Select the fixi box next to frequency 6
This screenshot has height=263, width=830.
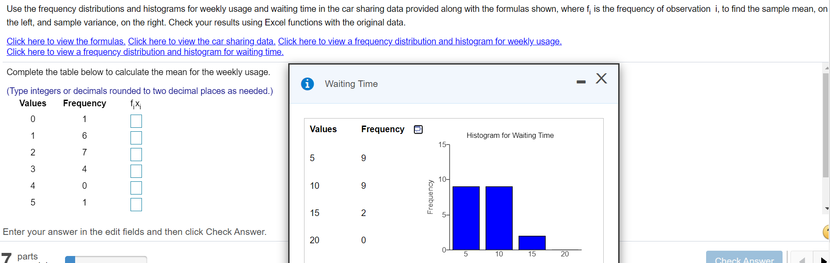pos(136,137)
